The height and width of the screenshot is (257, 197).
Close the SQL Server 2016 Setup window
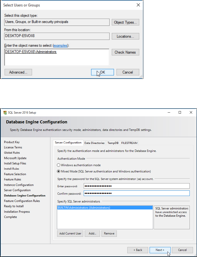pyautogui.click(x=191, y=112)
